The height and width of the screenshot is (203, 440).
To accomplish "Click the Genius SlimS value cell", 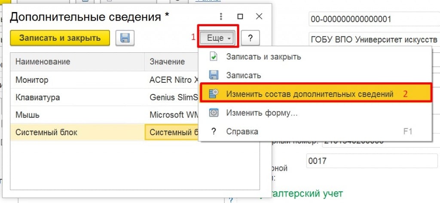I will [x=171, y=97].
